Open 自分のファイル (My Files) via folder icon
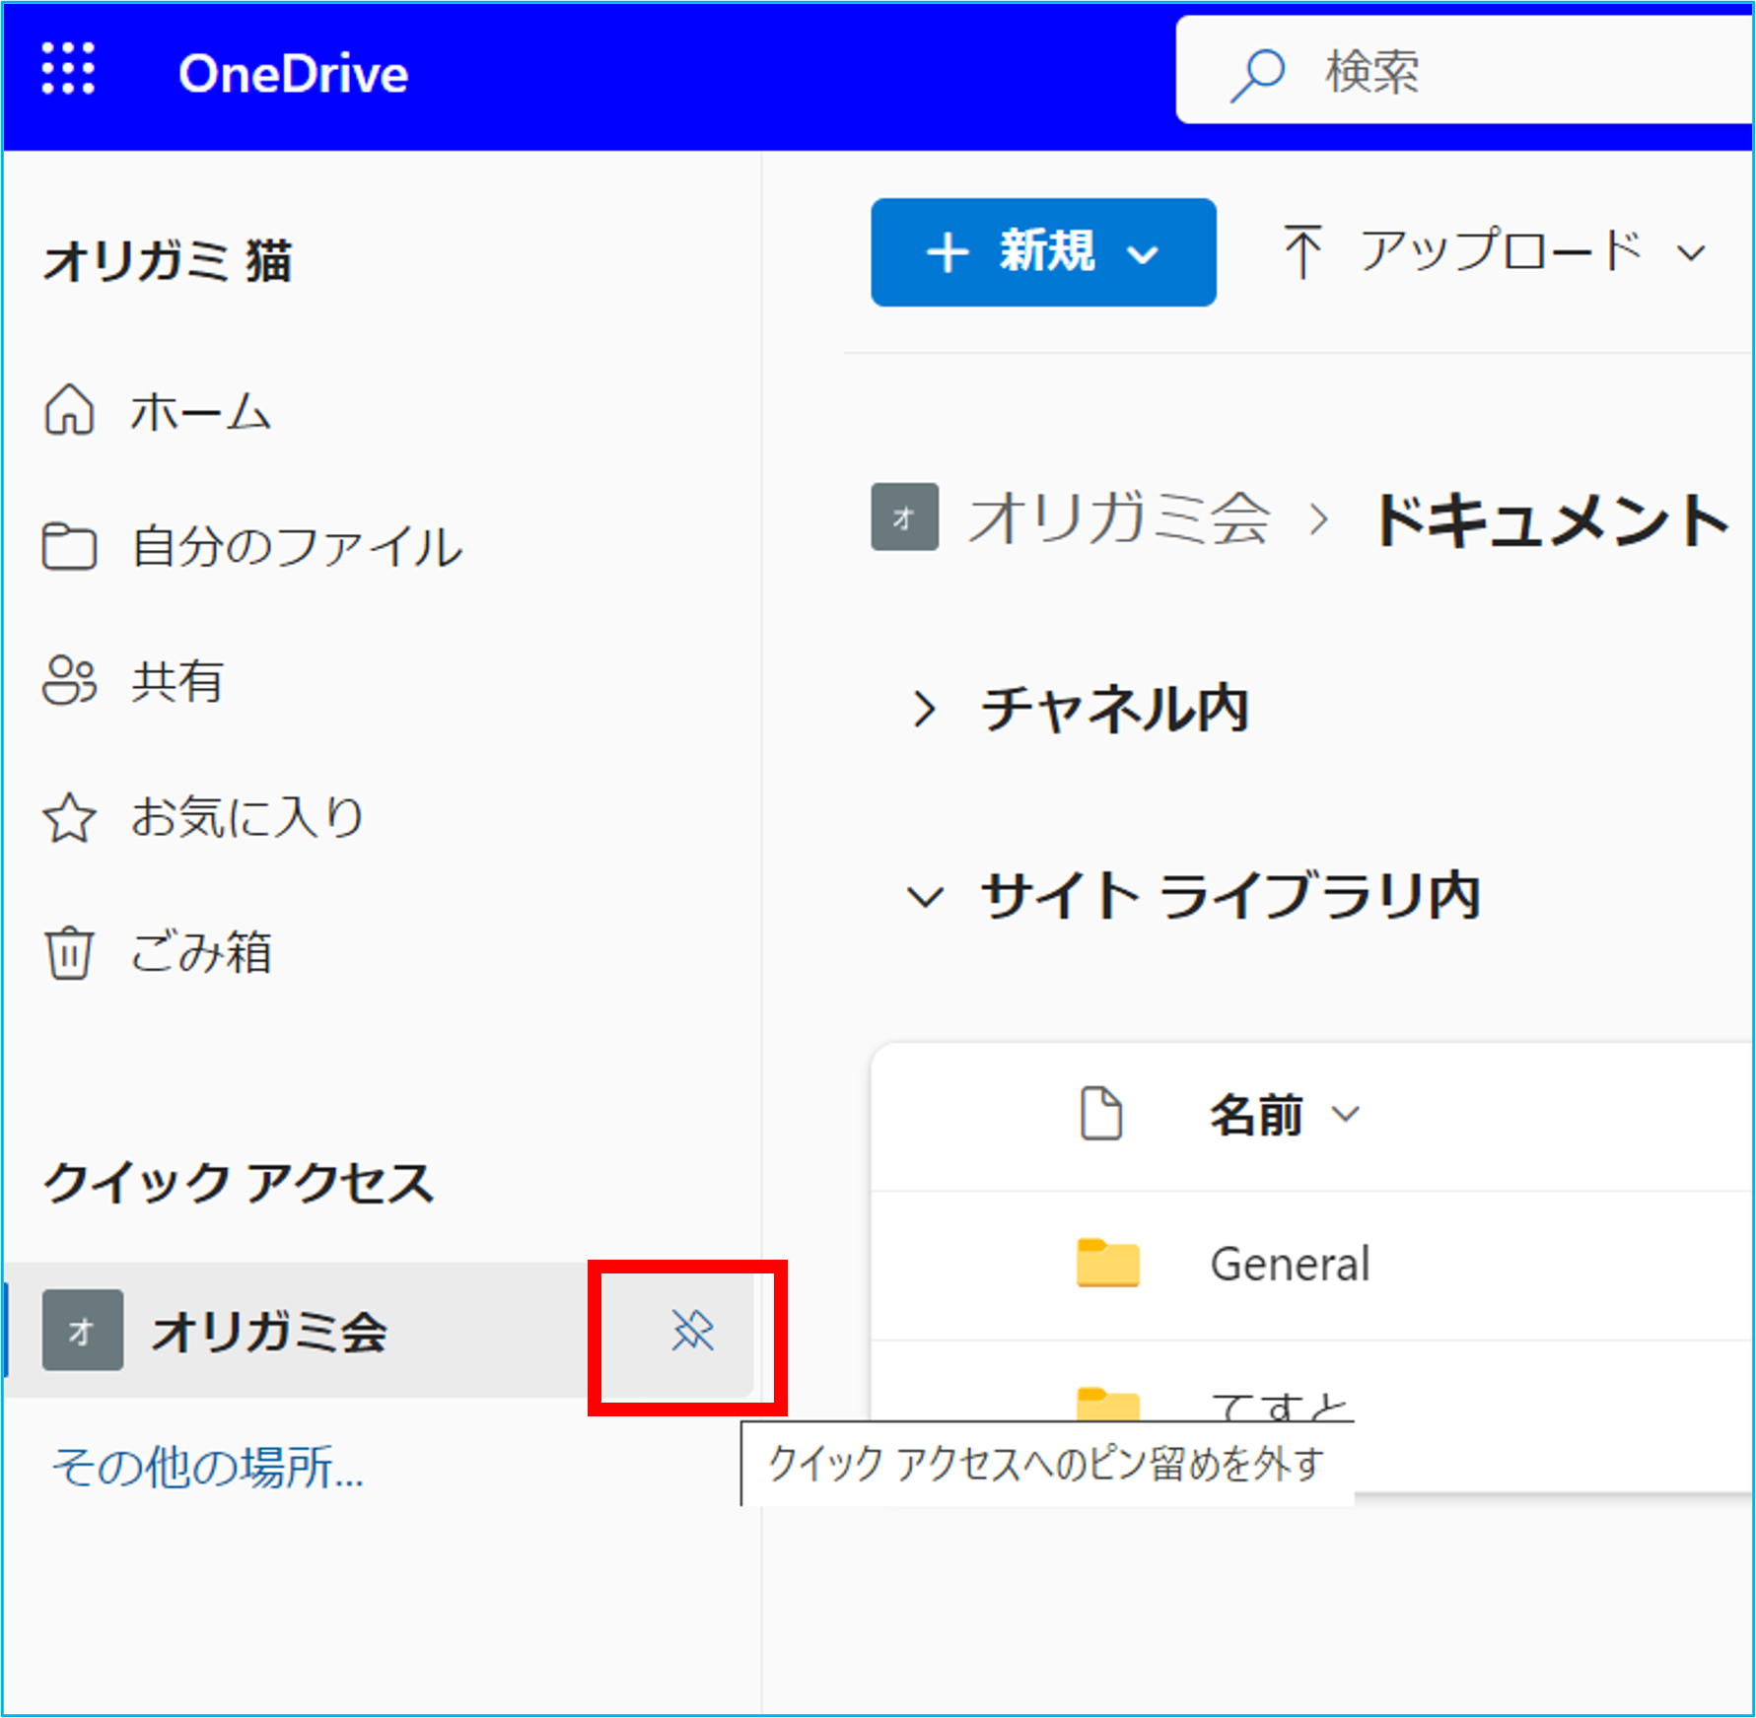Image resolution: width=1756 pixels, height=1718 pixels. point(68,547)
